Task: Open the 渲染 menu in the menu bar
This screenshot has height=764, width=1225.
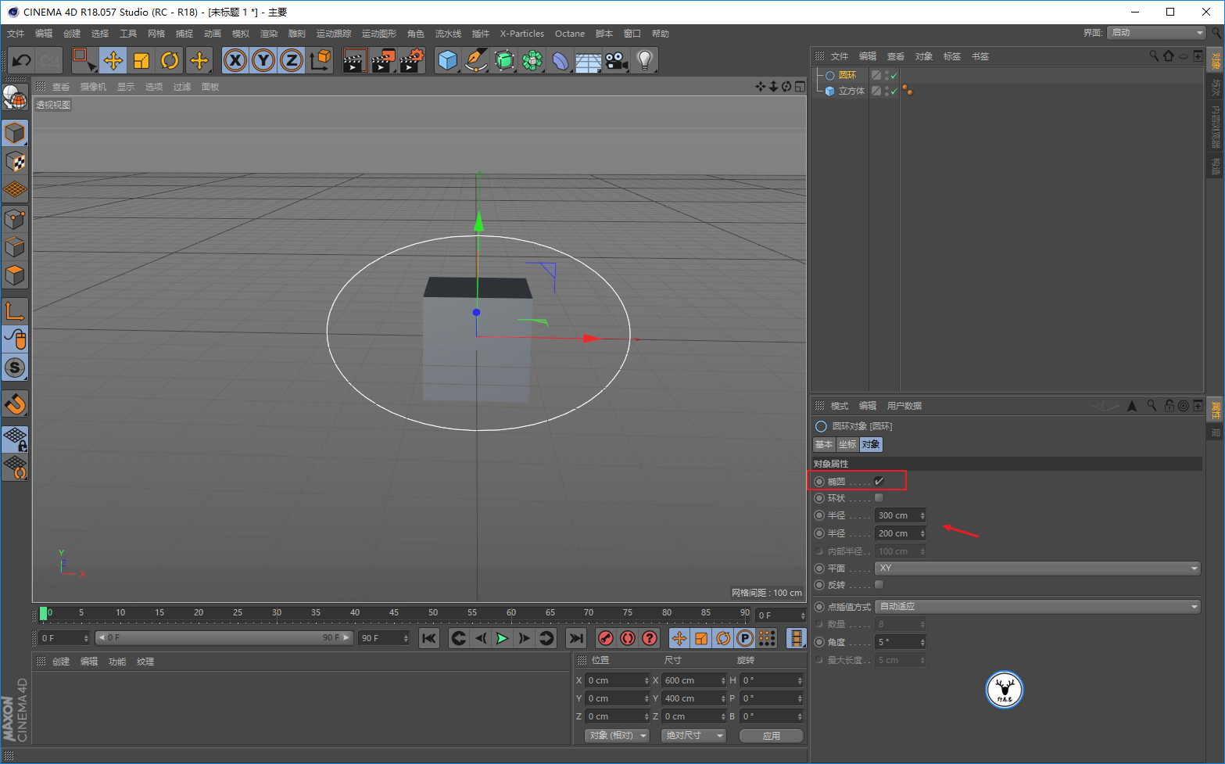Action: (x=269, y=34)
